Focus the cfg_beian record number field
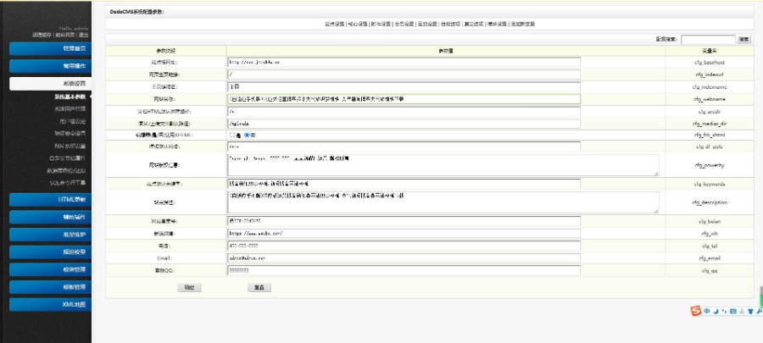 (404, 221)
